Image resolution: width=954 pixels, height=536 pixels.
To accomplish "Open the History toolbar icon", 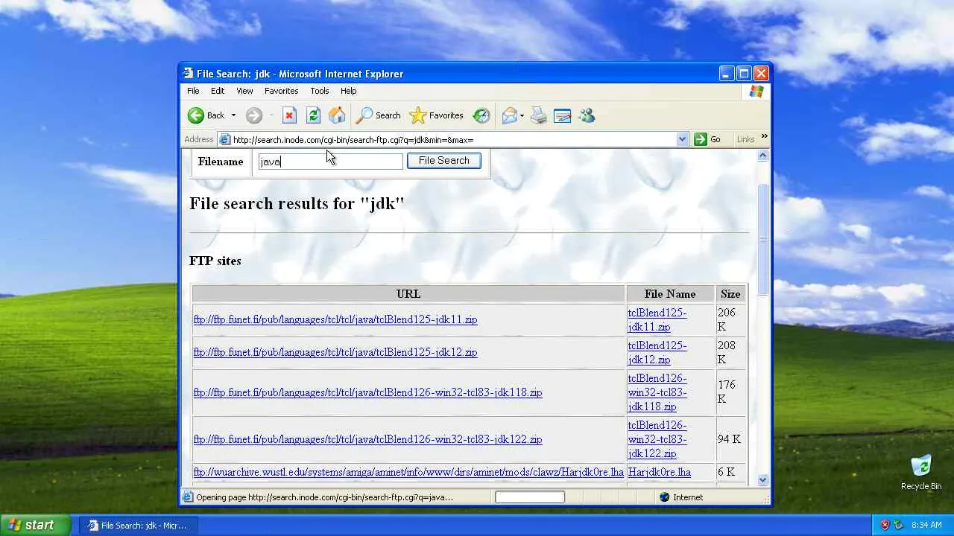I will tap(481, 115).
